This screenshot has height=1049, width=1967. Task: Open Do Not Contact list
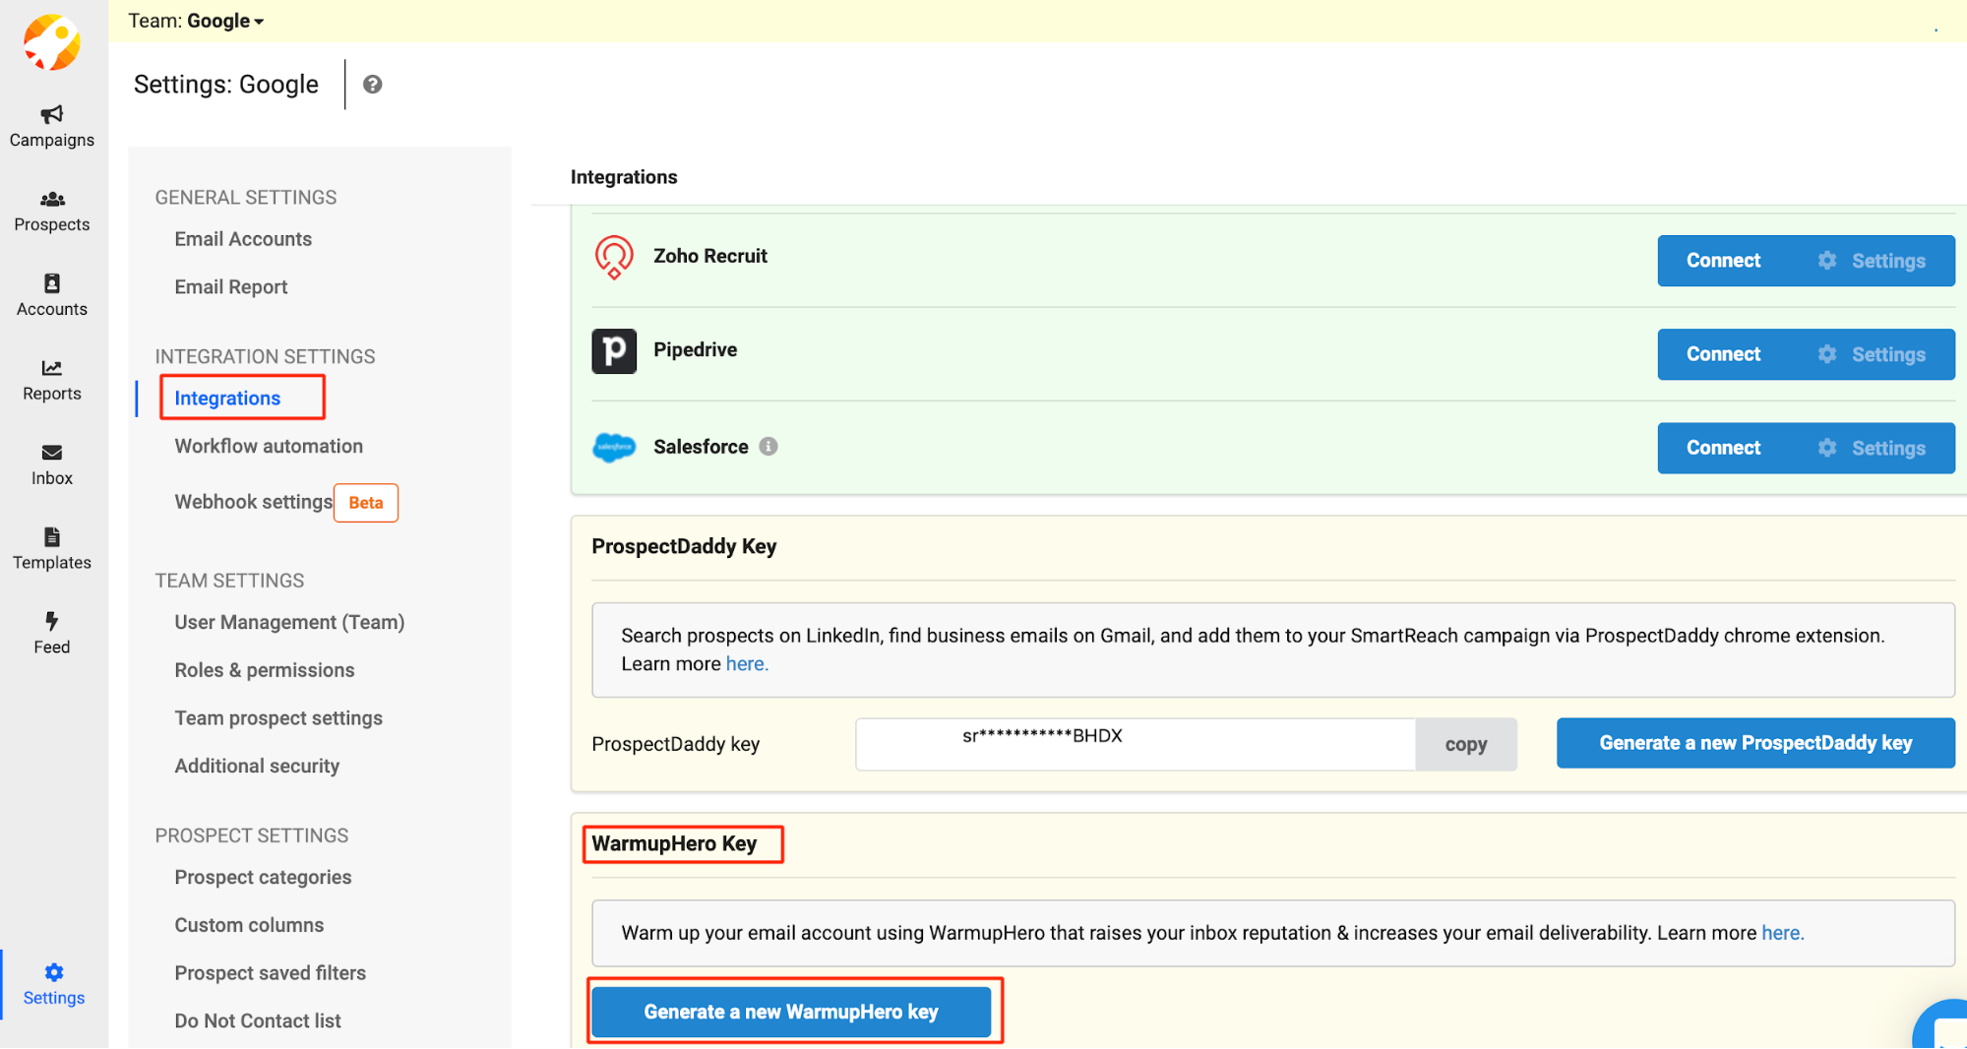258,1021
